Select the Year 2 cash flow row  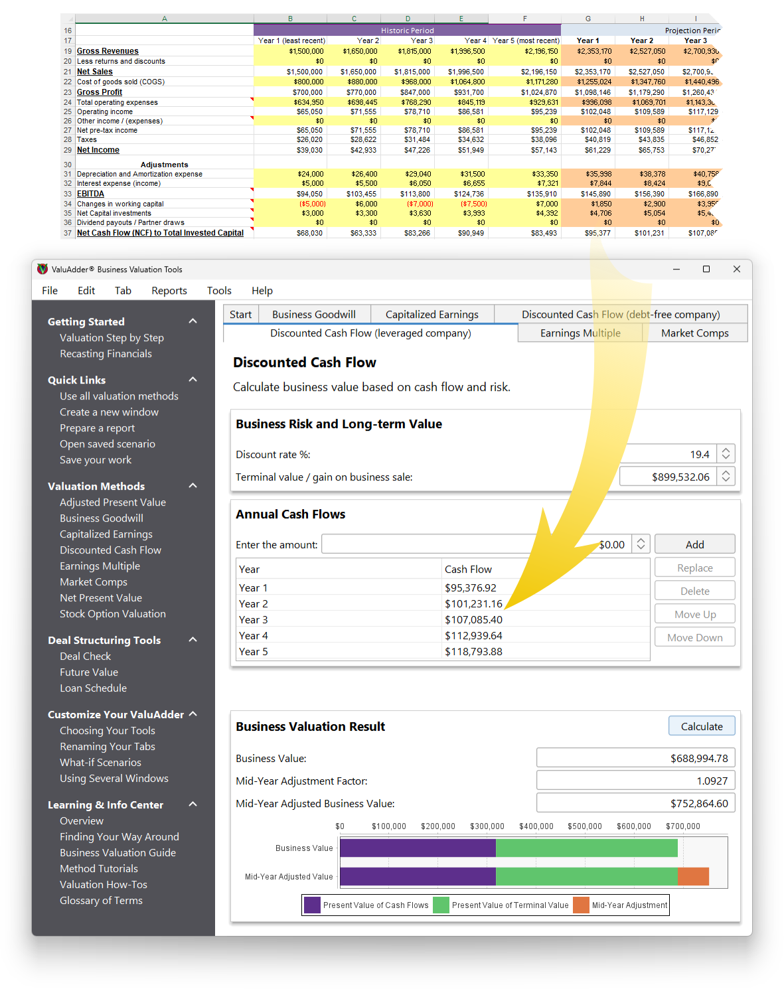(x=443, y=604)
